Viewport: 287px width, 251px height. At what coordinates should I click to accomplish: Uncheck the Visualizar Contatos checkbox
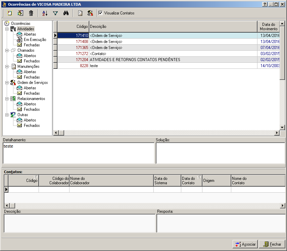100,13
